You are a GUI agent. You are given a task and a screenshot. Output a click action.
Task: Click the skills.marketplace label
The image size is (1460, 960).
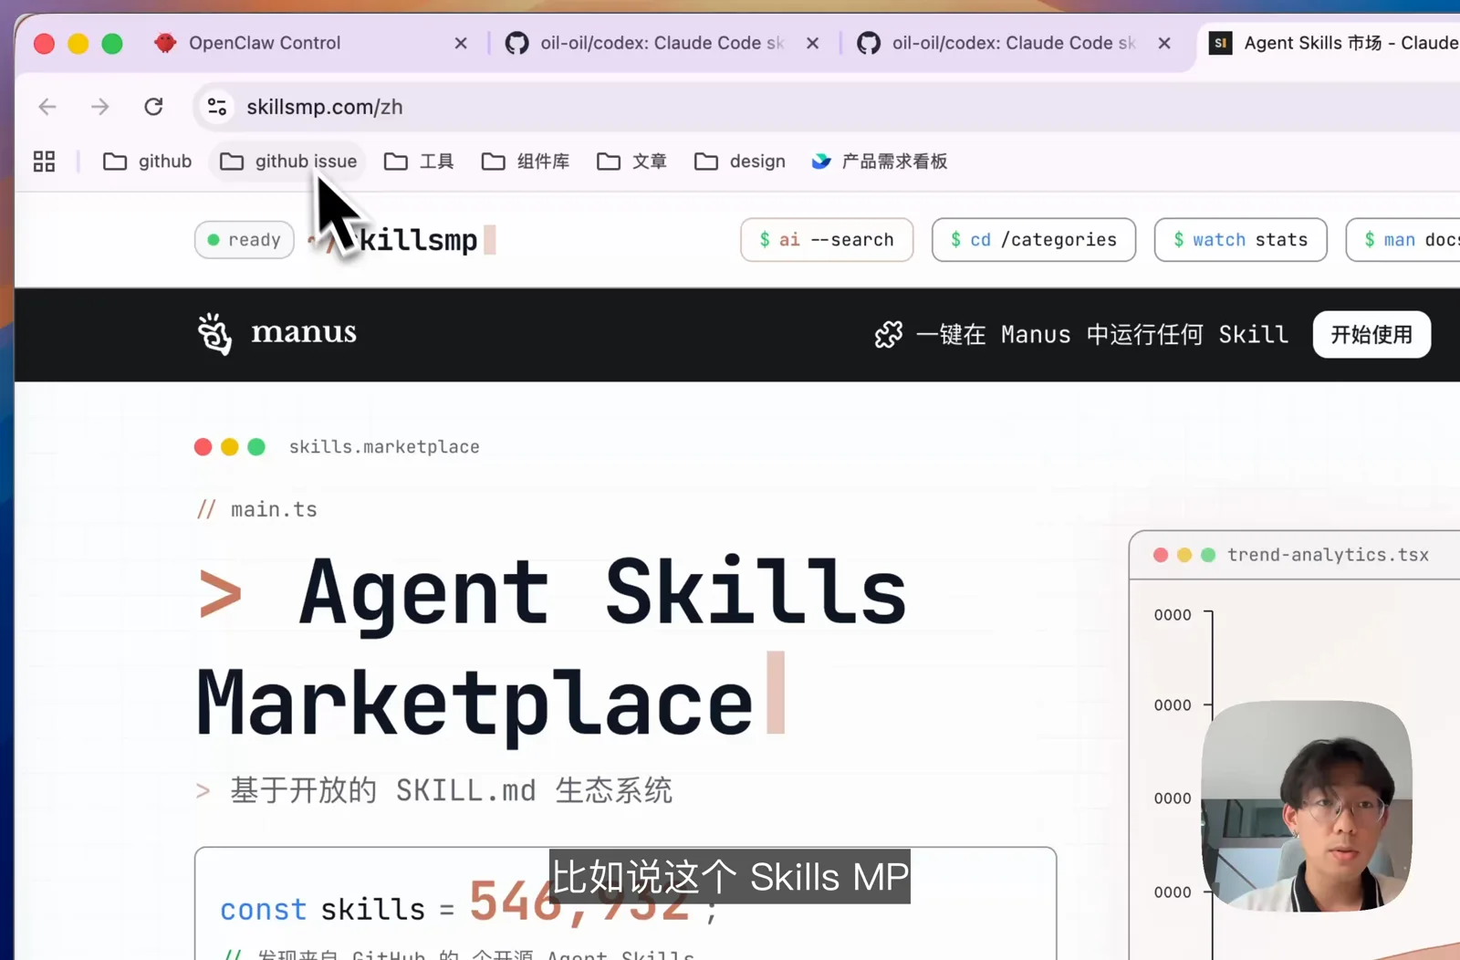pyautogui.click(x=384, y=447)
